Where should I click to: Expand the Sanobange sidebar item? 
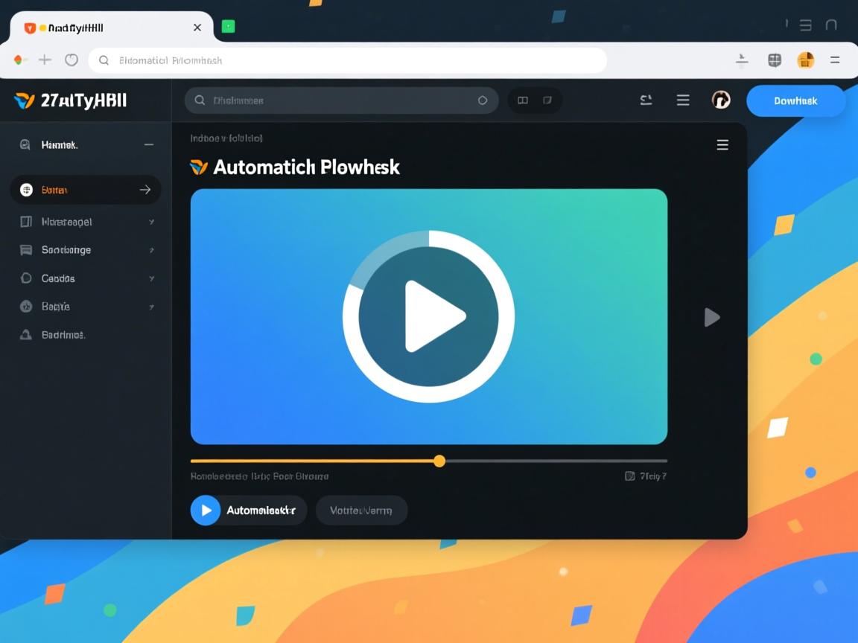click(x=151, y=250)
